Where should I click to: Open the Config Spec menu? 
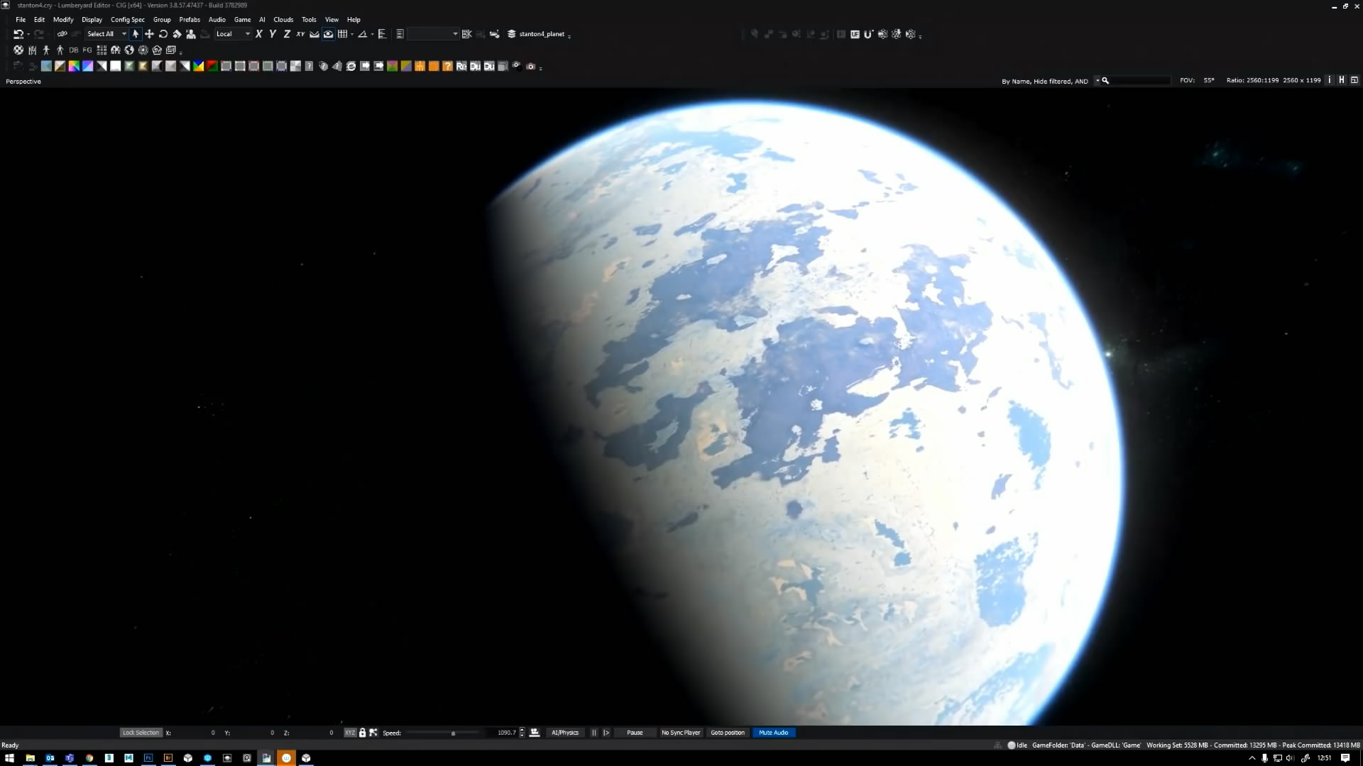pos(128,20)
